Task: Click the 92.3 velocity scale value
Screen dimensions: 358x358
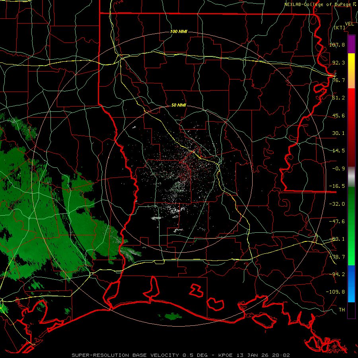Action: pos(339,62)
